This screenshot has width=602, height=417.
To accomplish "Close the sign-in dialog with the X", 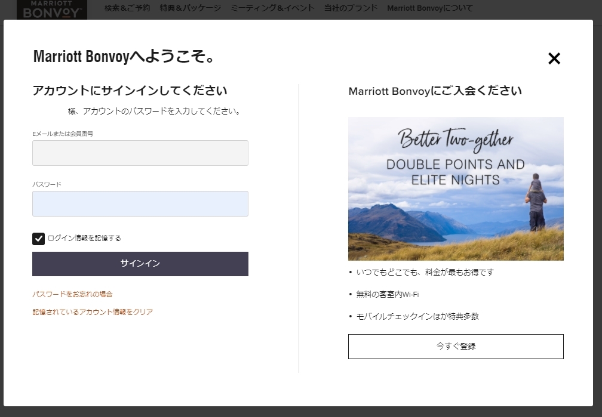I will coord(554,58).
